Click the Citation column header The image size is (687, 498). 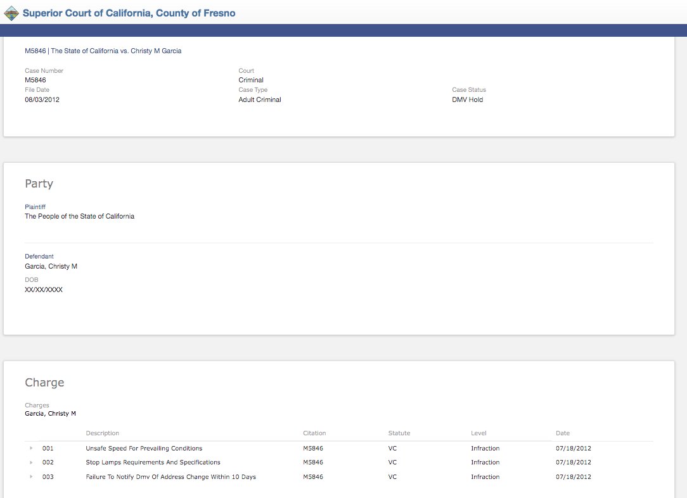[314, 433]
